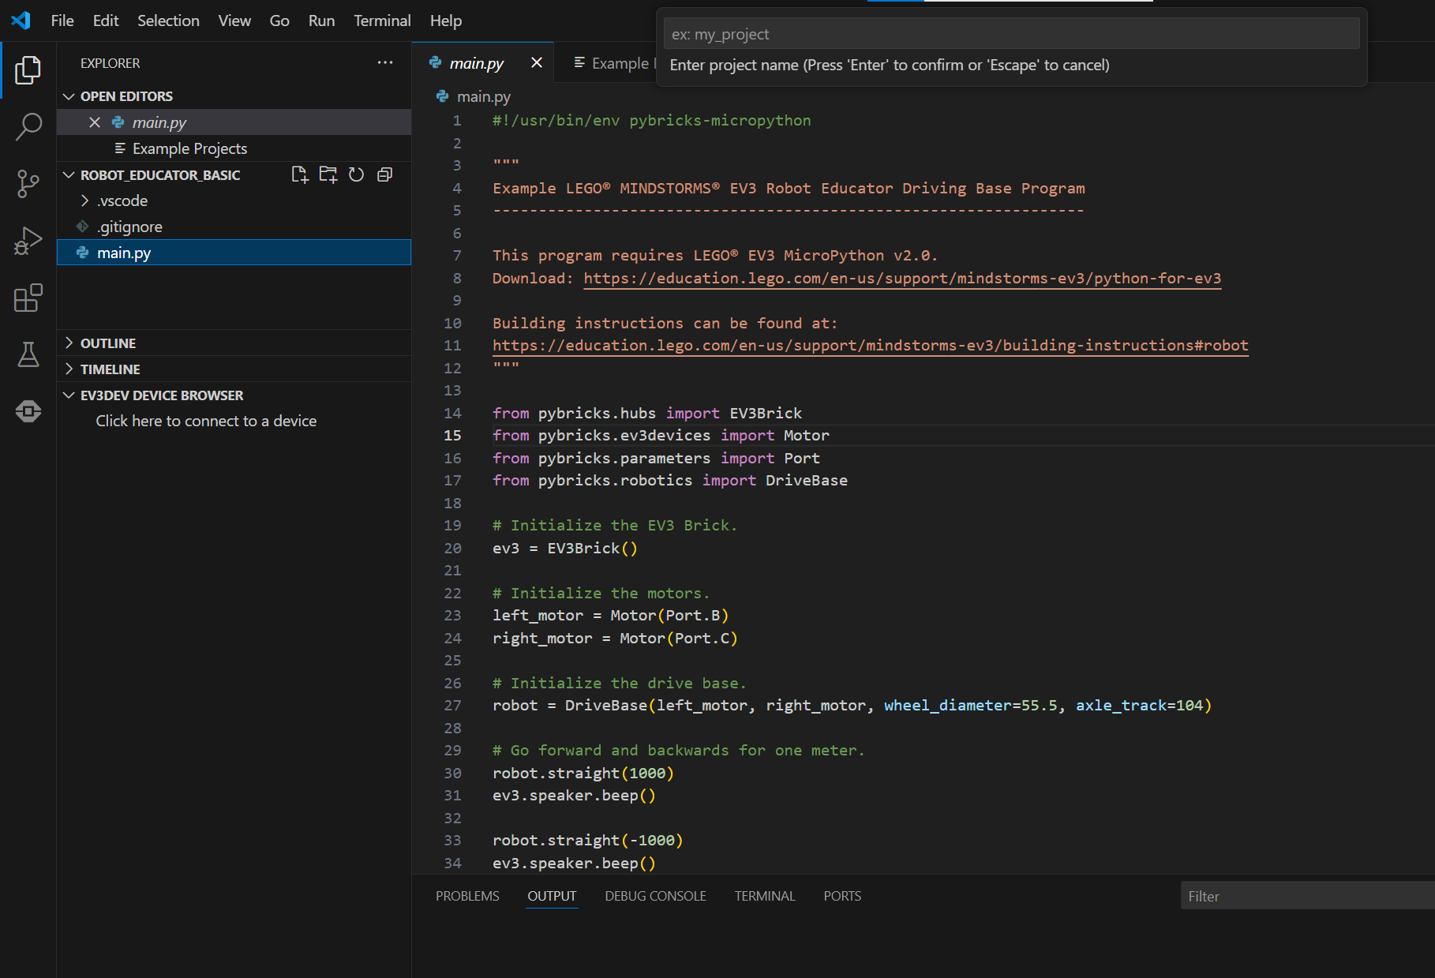Click the 'left_motor = Motor(Port.B)' line

pos(610,615)
